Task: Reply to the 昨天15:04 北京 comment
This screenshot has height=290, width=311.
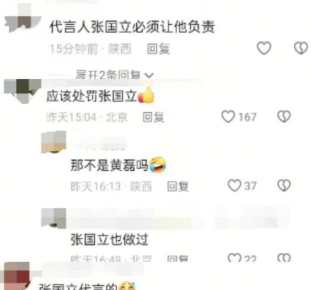Action: pos(153,117)
